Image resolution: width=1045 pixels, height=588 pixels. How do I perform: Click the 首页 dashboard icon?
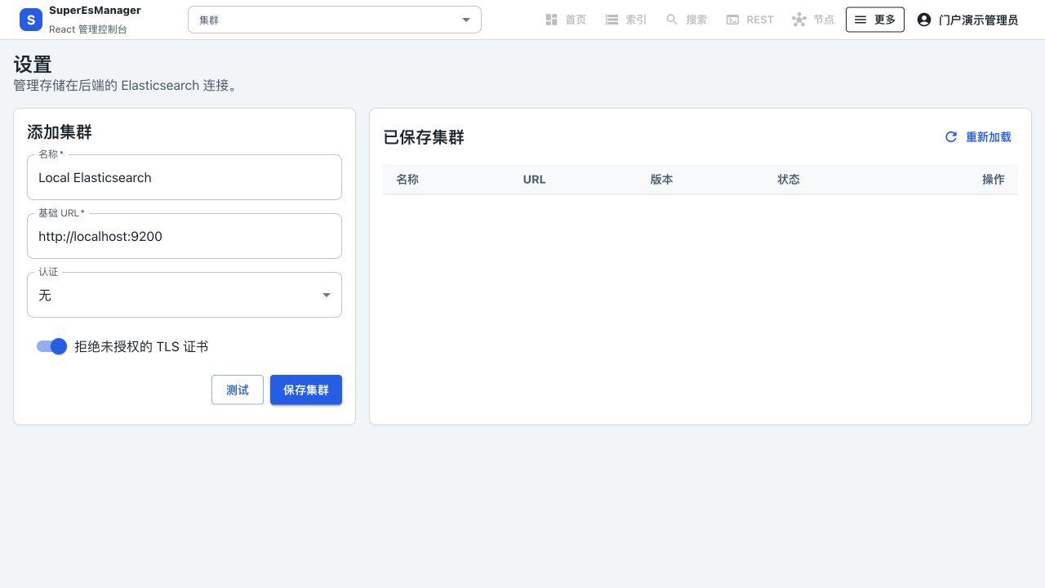(x=551, y=20)
